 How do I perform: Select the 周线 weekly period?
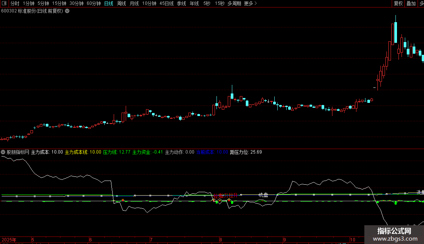(x=122, y=3)
